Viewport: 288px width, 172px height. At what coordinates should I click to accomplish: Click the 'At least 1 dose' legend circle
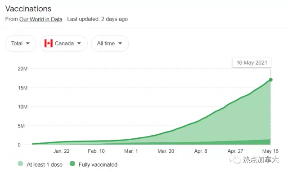pyautogui.click(x=20, y=164)
